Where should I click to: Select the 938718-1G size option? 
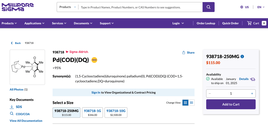[x=92, y=112]
